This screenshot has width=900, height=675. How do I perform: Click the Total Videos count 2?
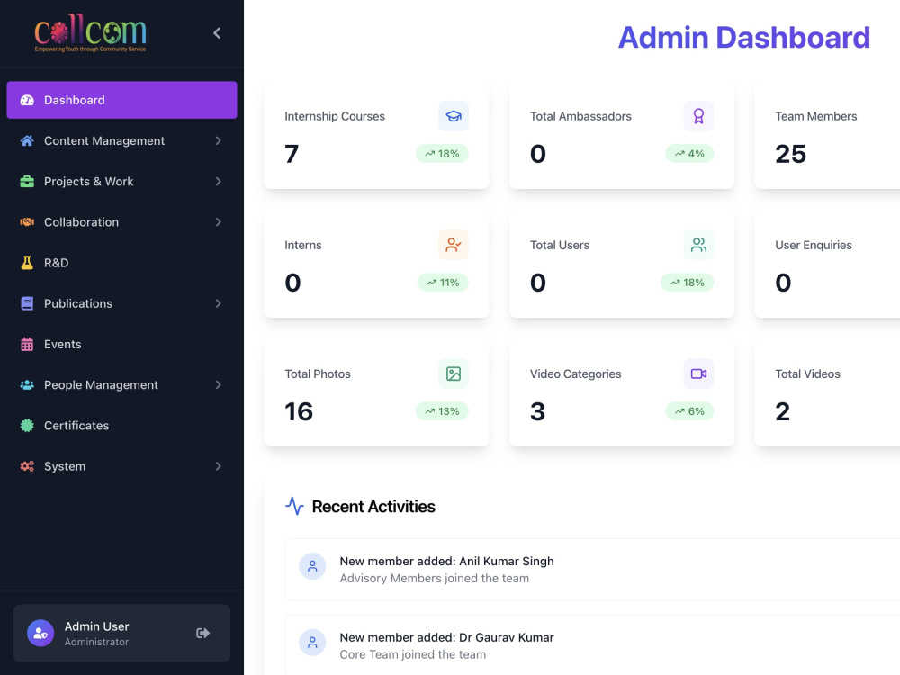click(x=782, y=411)
